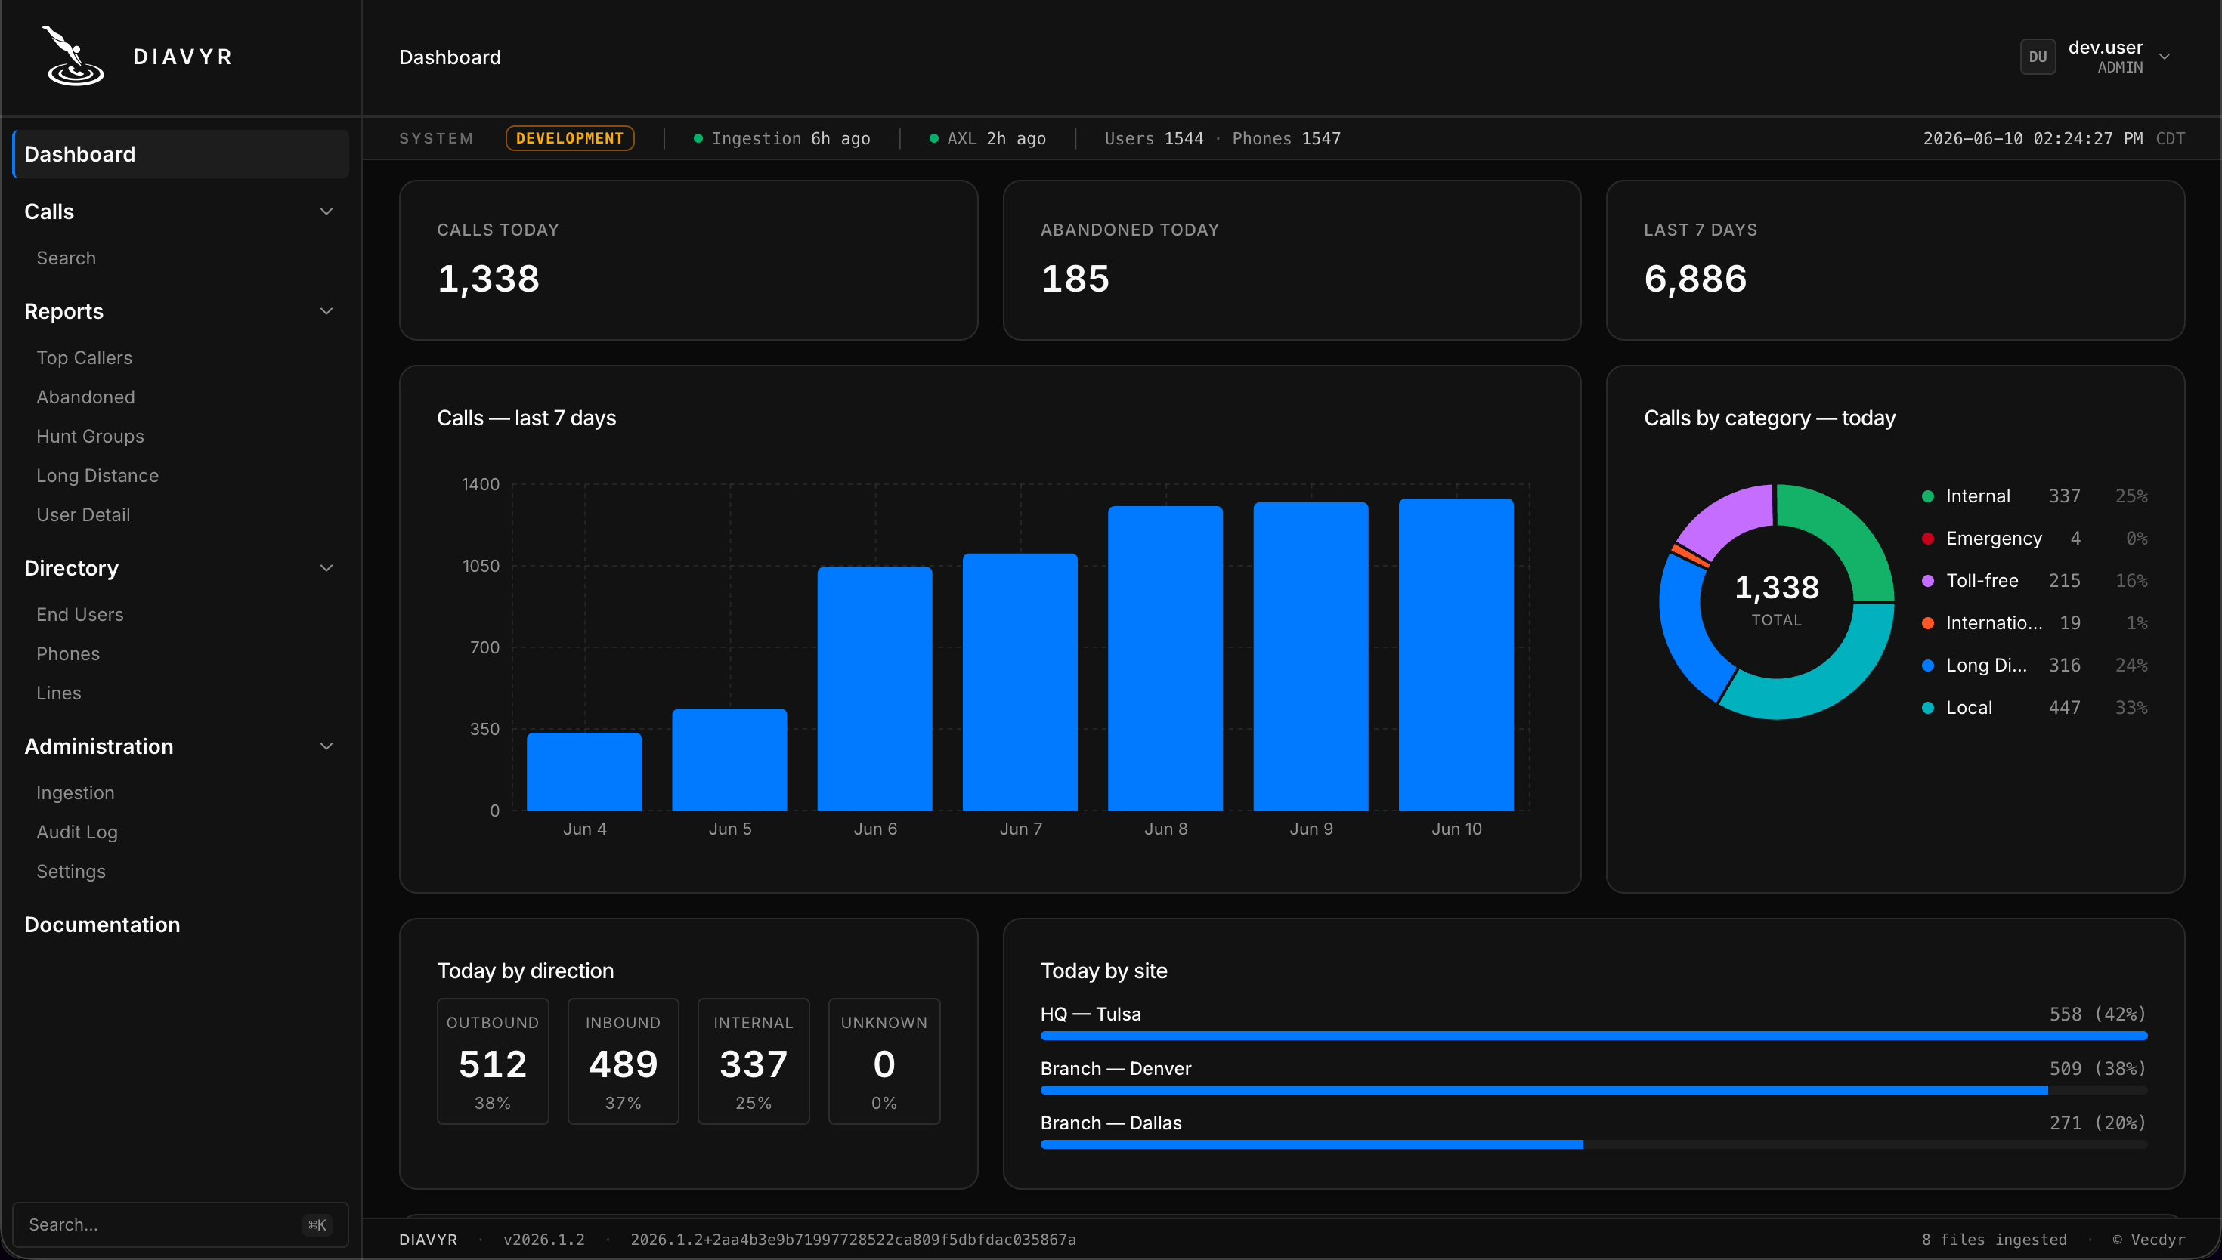Open the User Detail report
This screenshot has height=1260, width=2222.
tap(83, 515)
